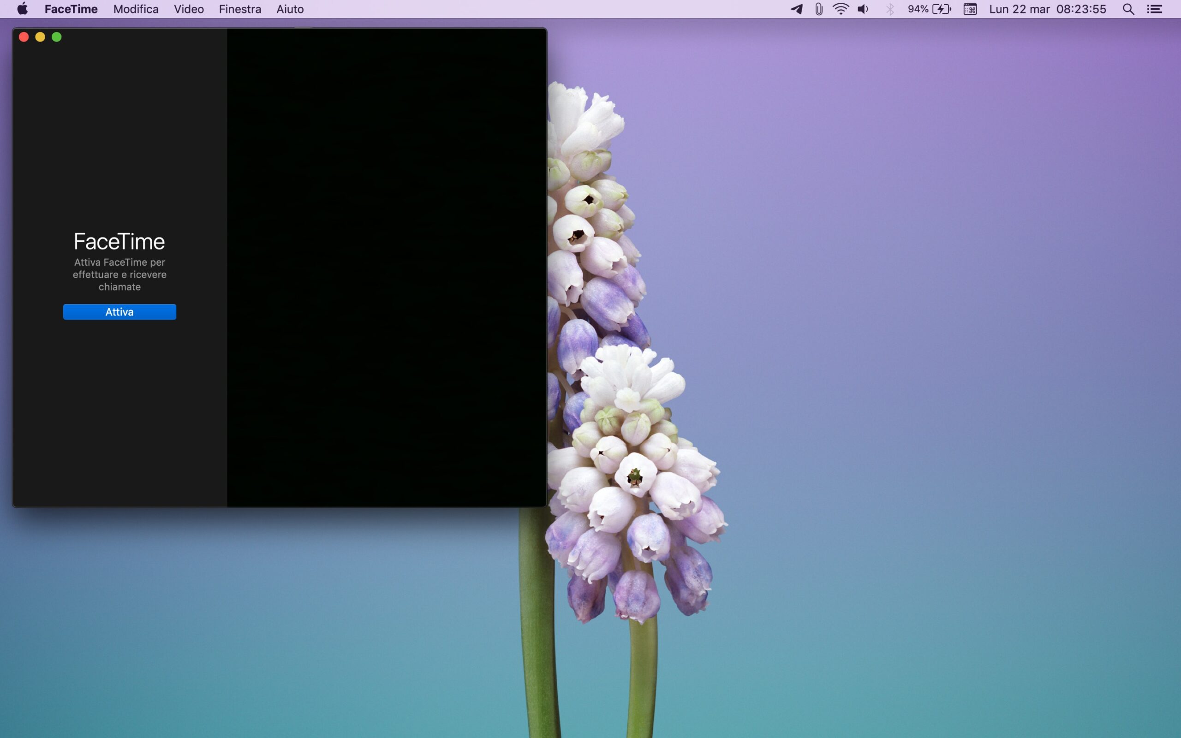Open the Modifica menu
Viewport: 1181px width, 738px height.
point(136,9)
